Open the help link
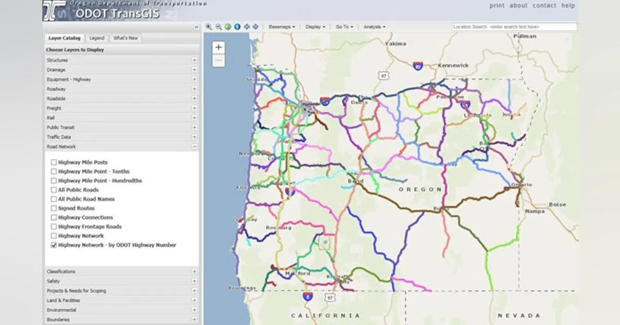Viewport: 620px width, 325px height. 568,6
